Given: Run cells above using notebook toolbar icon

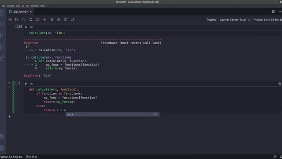Looking at the screenshot, I should click(x=17, y=19).
